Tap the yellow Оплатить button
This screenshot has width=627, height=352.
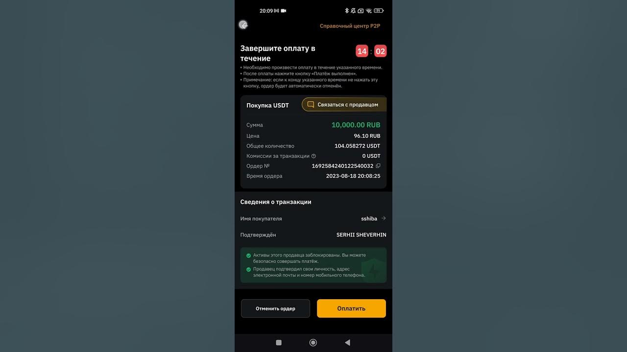pos(351,308)
